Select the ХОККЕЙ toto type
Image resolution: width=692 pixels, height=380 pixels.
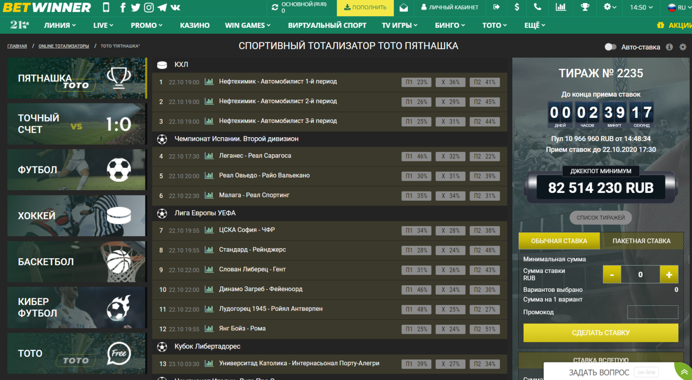(x=77, y=215)
